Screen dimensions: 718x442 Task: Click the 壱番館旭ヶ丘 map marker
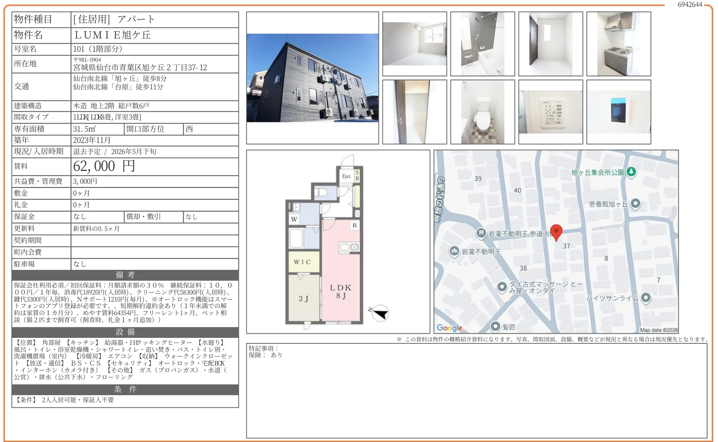(635, 203)
